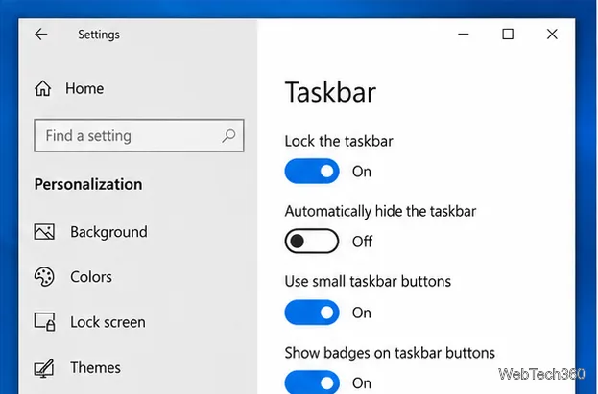Toggle Show badges on taskbar buttons switch

(x=312, y=382)
